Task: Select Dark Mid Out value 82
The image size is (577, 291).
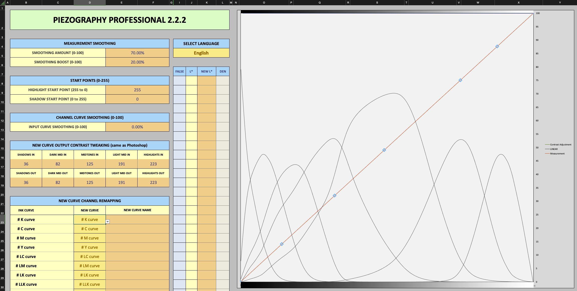Action: 58,182
